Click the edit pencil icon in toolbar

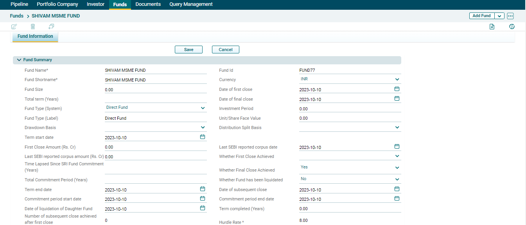[x=14, y=27]
